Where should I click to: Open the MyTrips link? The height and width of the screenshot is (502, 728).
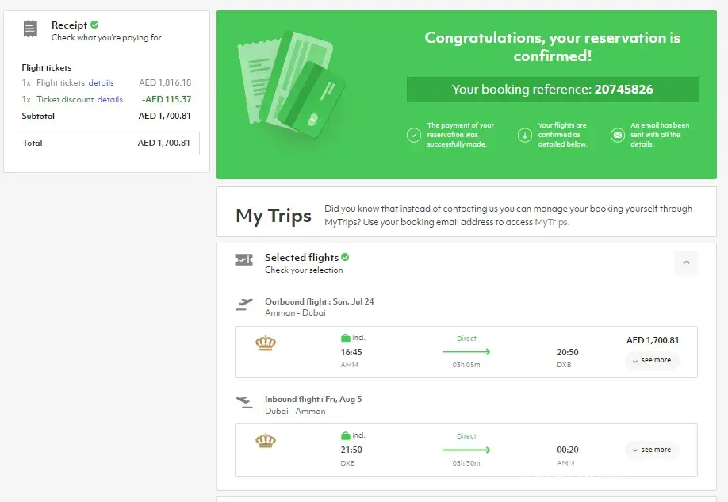tap(551, 223)
